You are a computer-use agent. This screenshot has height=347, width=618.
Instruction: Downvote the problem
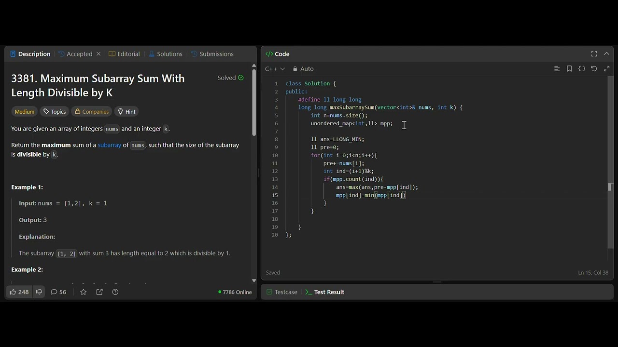tap(39, 292)
